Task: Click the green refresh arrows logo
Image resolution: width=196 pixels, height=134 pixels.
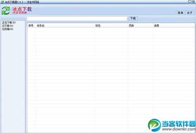Action: [x=6, y=11]
